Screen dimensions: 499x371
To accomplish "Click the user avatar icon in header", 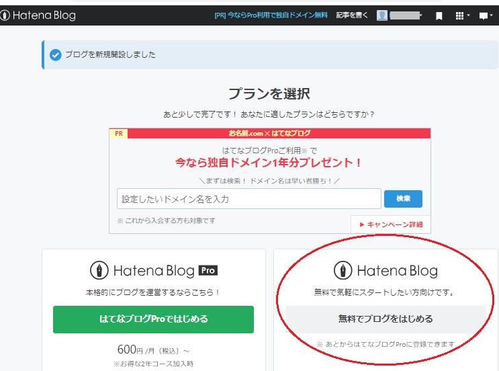I will [382, 15].
